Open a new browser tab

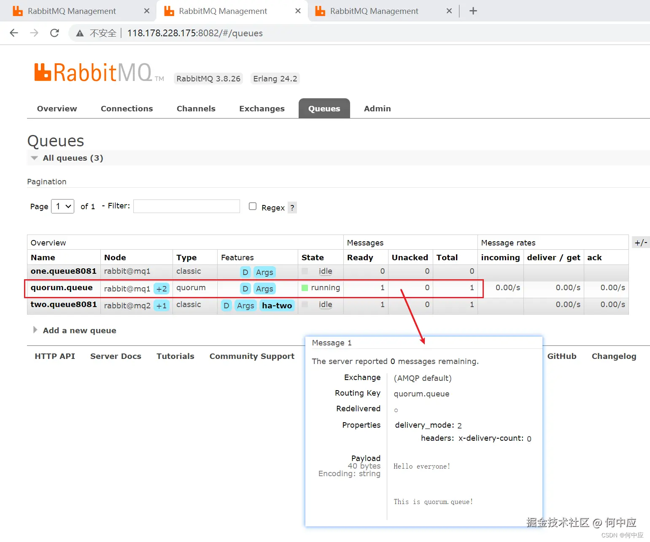point(473,11)
